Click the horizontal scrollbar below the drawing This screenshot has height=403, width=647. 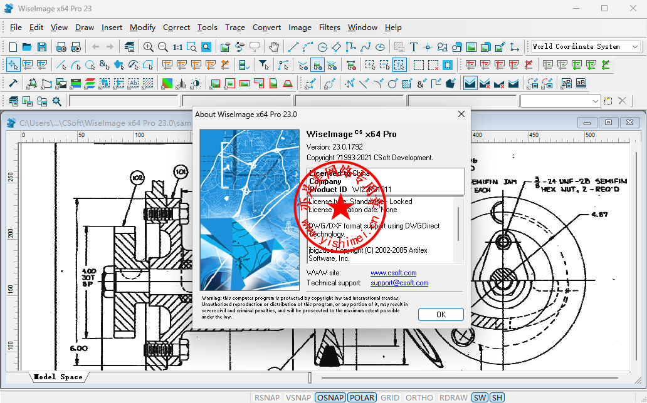click(x=470, y=377)
